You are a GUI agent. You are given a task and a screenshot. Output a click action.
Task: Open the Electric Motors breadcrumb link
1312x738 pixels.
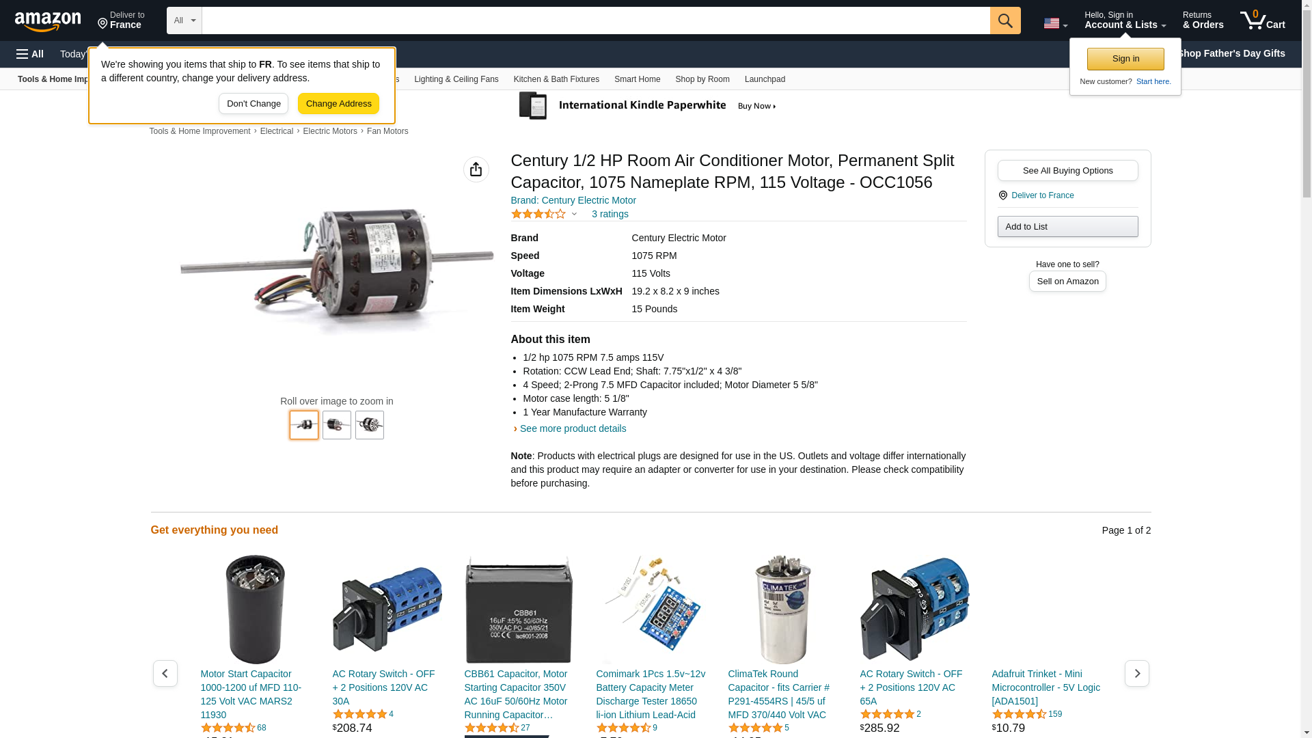(x=330, y=131)
